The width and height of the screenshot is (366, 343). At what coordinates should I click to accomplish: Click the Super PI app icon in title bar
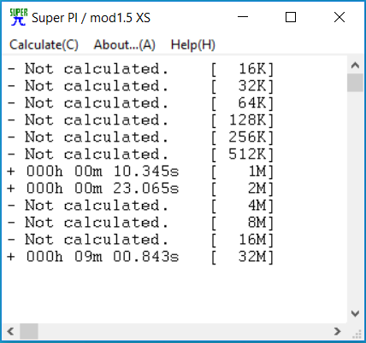tap(19, 17)
